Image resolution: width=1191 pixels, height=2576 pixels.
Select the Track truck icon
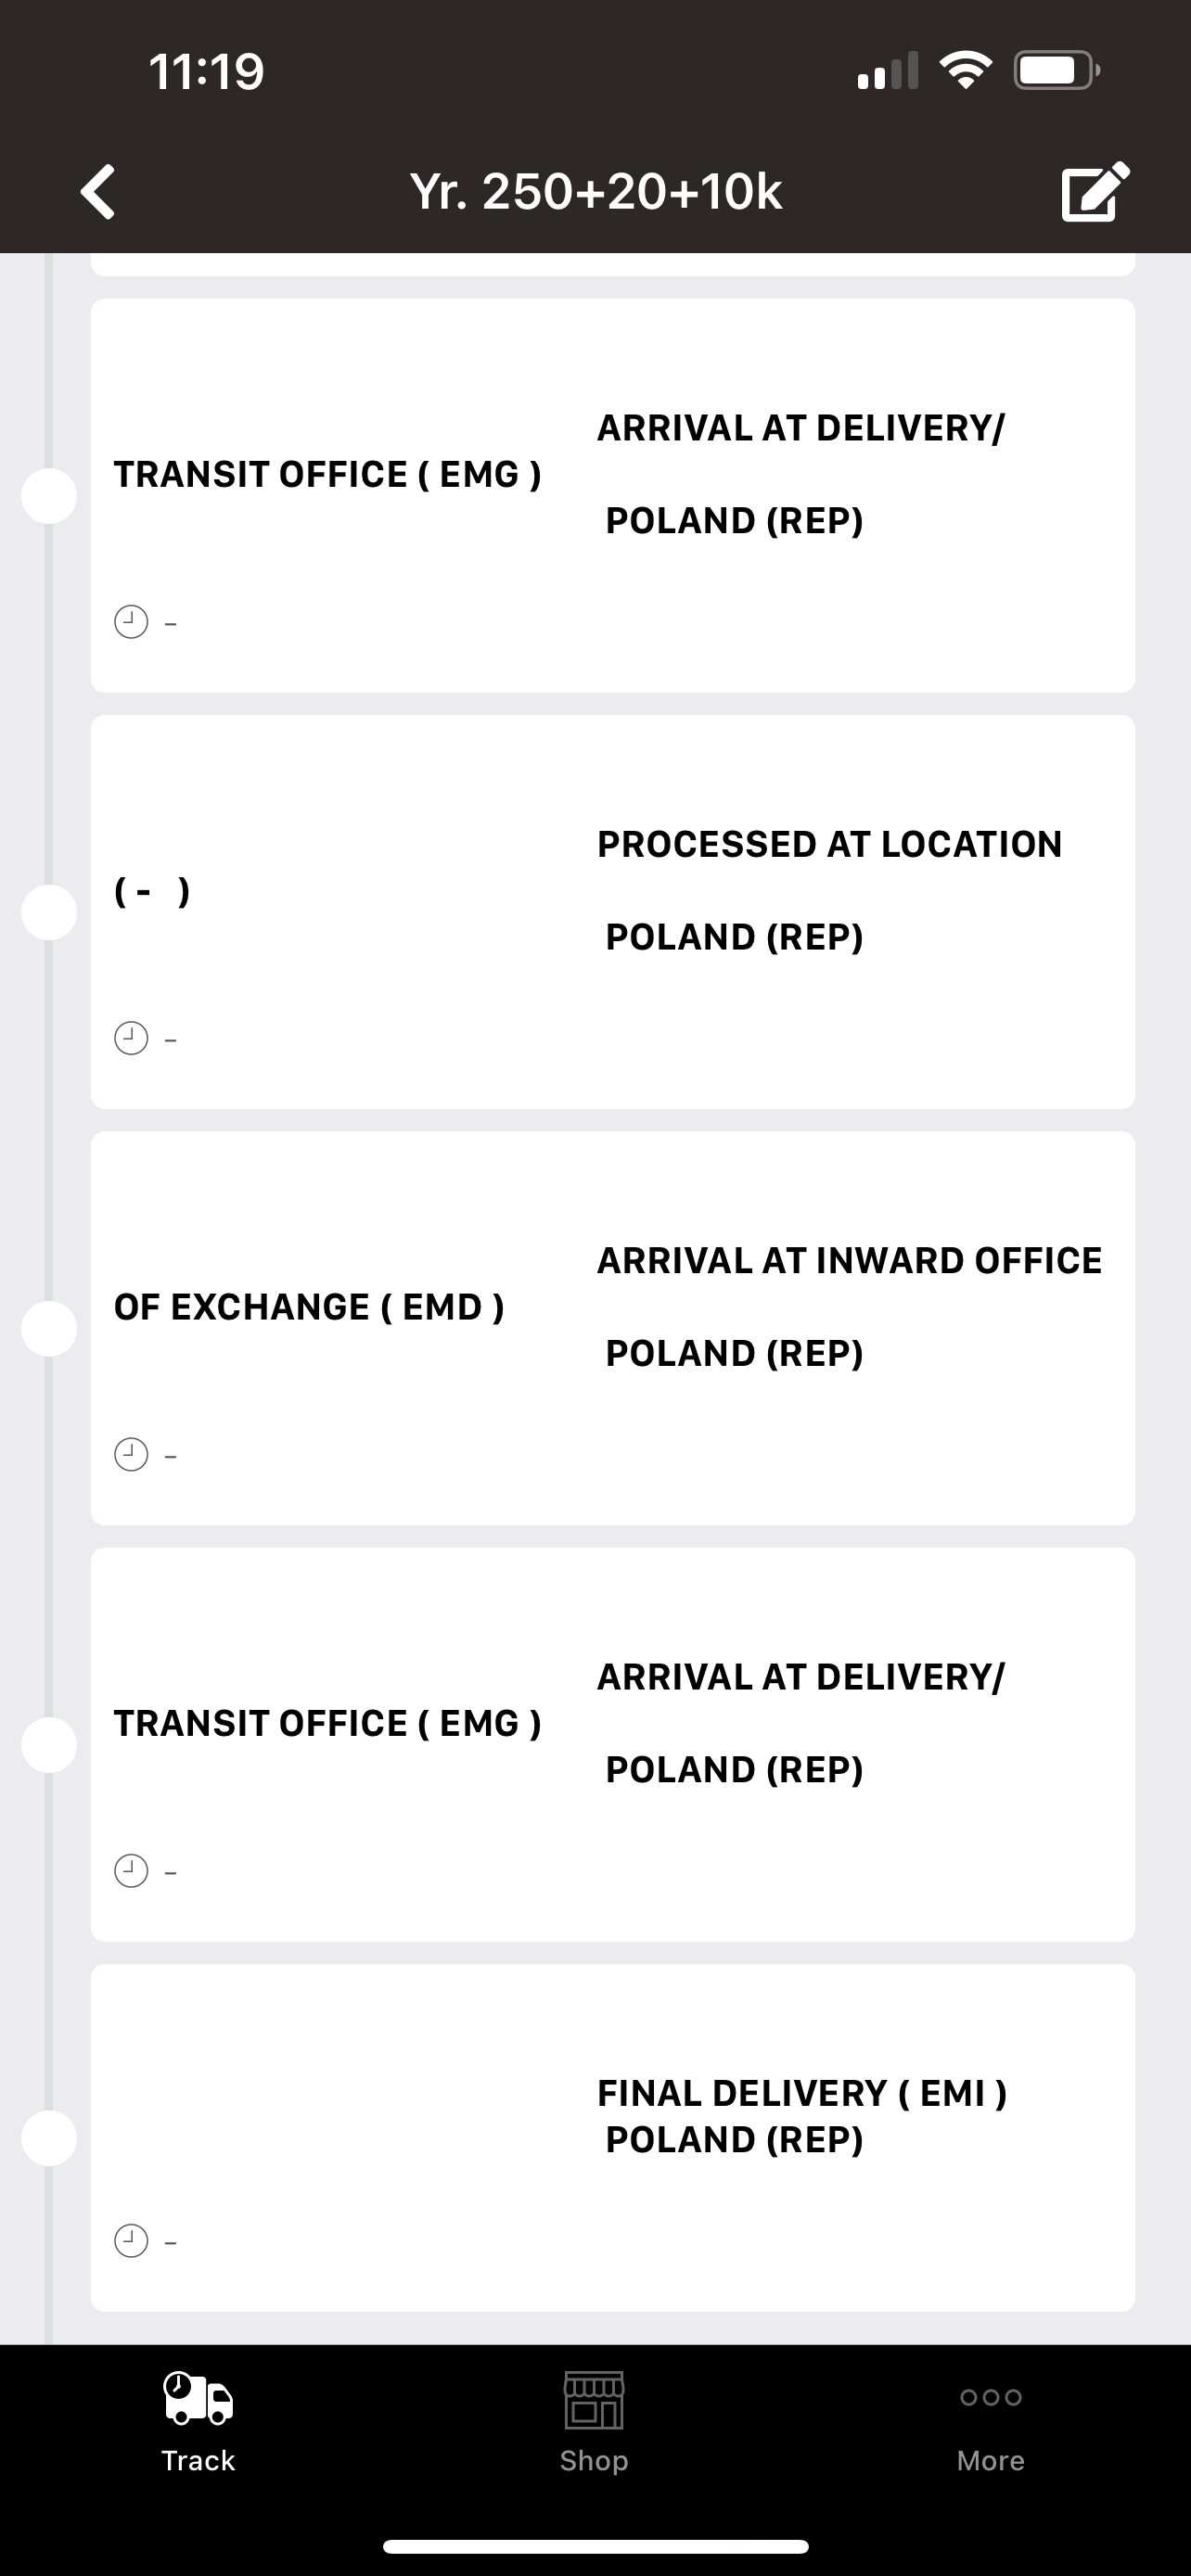(x=198, y=2398)
